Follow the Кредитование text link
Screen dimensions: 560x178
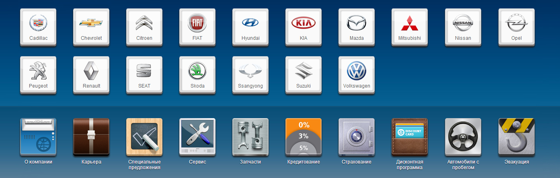pos(304,162)
